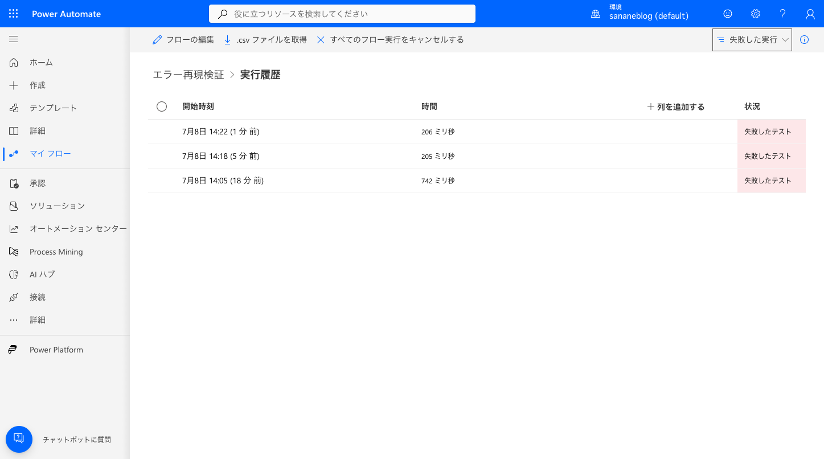Click the ソリューション icon
Image resolution: width=824 pixels, height=459 pixels.
[14, 206]
